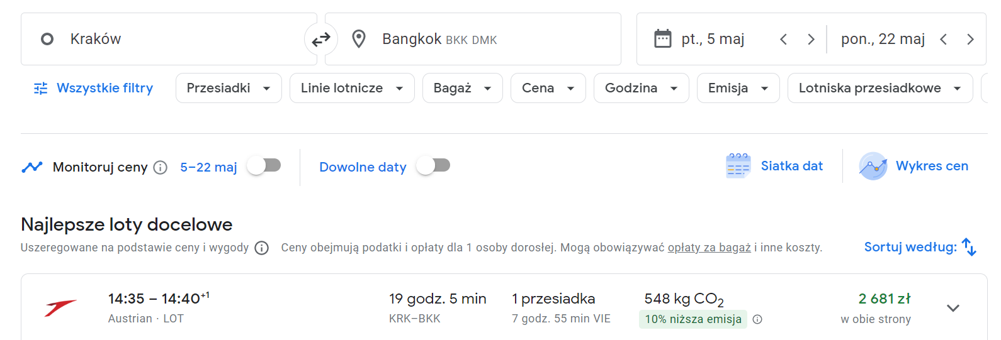This screenshot has width=1001, height=340.
Task: Go to next departure day
Action: pyautogui.click(x=811, y=40)
